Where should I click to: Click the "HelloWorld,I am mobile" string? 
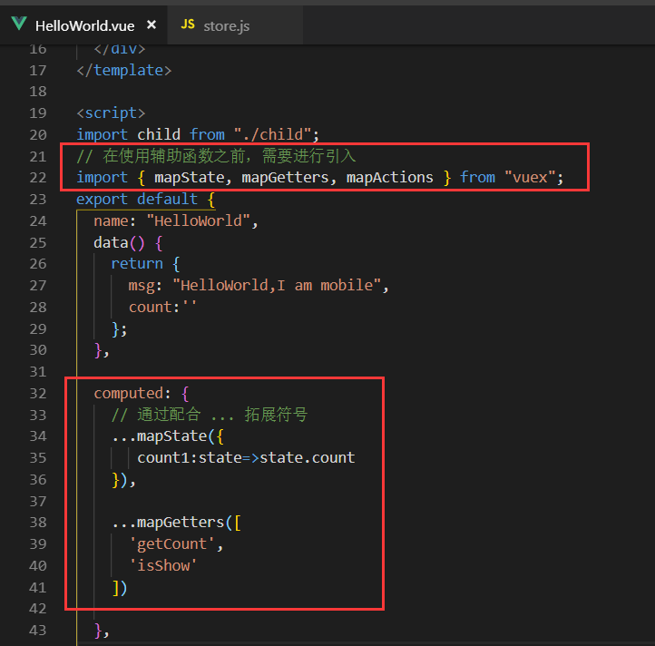pyautogui.click(x=277, y=286)
